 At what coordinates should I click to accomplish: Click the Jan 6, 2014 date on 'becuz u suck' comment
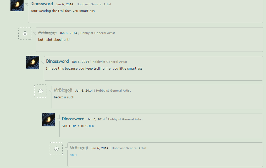pos(84,91)
